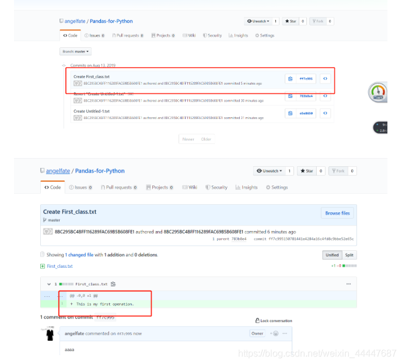Open Code tab on the commits list page
Image resolution: width=402 pixels, height=364 pixels.
point(70,36)
